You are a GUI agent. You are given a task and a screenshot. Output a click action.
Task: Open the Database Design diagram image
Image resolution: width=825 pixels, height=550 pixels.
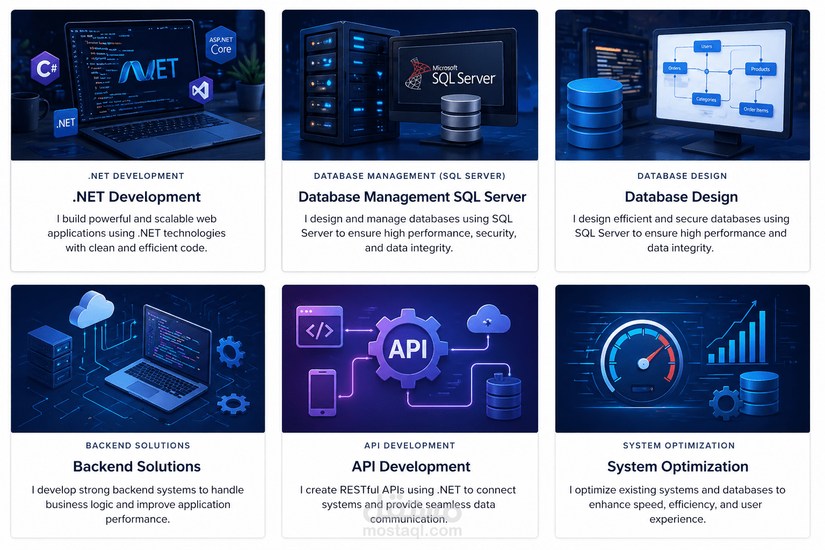click(x=682, y=85)
